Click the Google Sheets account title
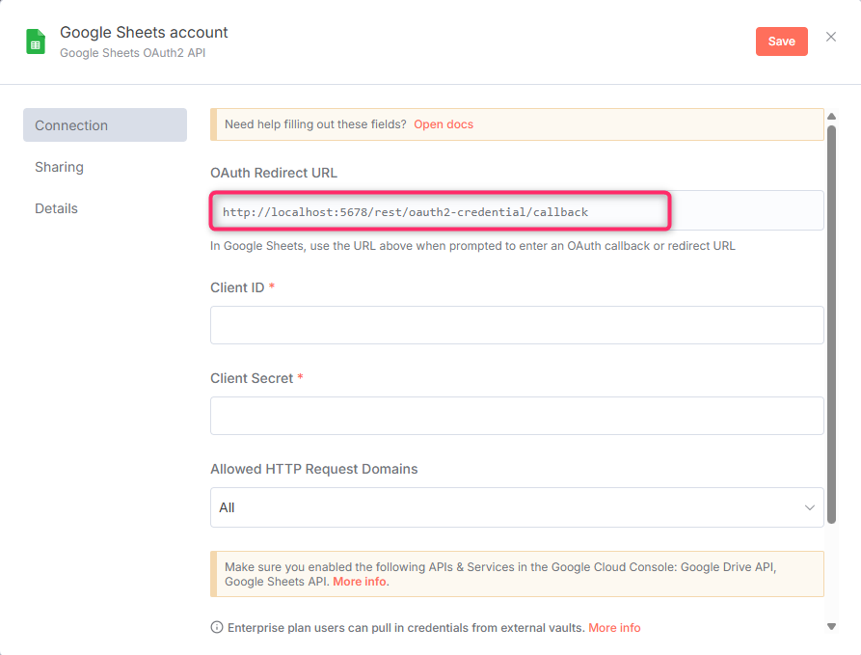 click(x=144, y=33)
